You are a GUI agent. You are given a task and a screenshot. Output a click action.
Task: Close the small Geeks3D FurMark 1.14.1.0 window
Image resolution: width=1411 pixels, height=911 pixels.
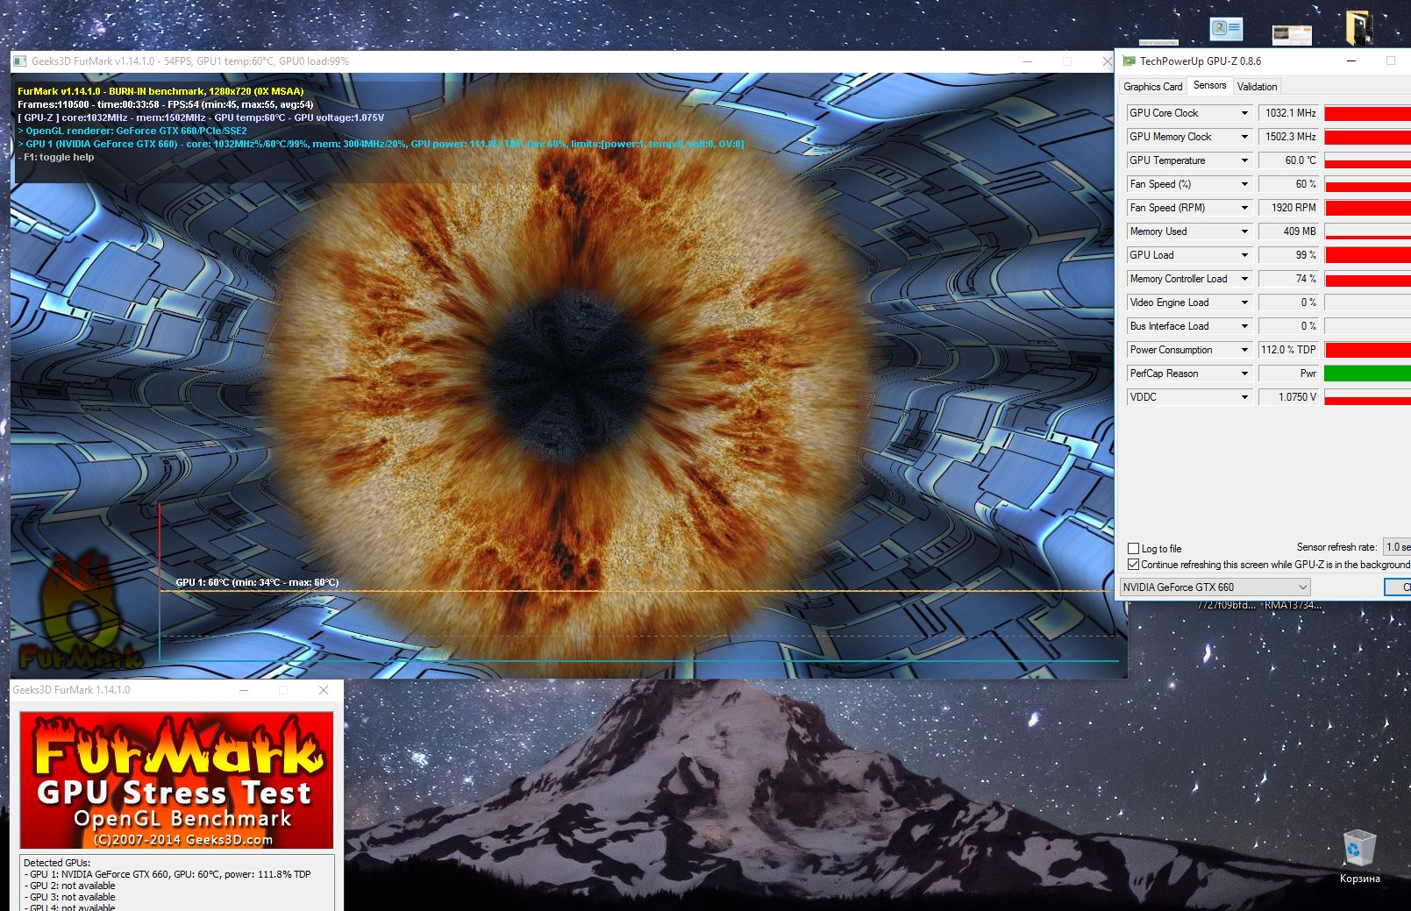[x=324, y=690]
